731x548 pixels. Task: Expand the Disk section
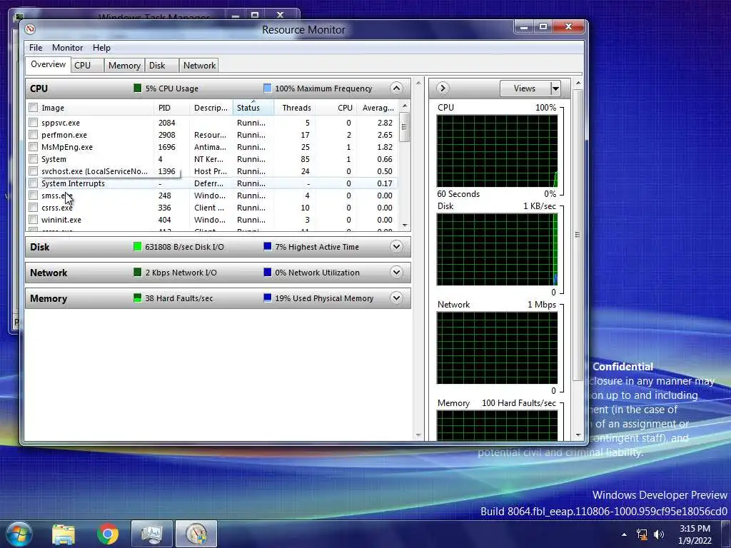point(396,246)
